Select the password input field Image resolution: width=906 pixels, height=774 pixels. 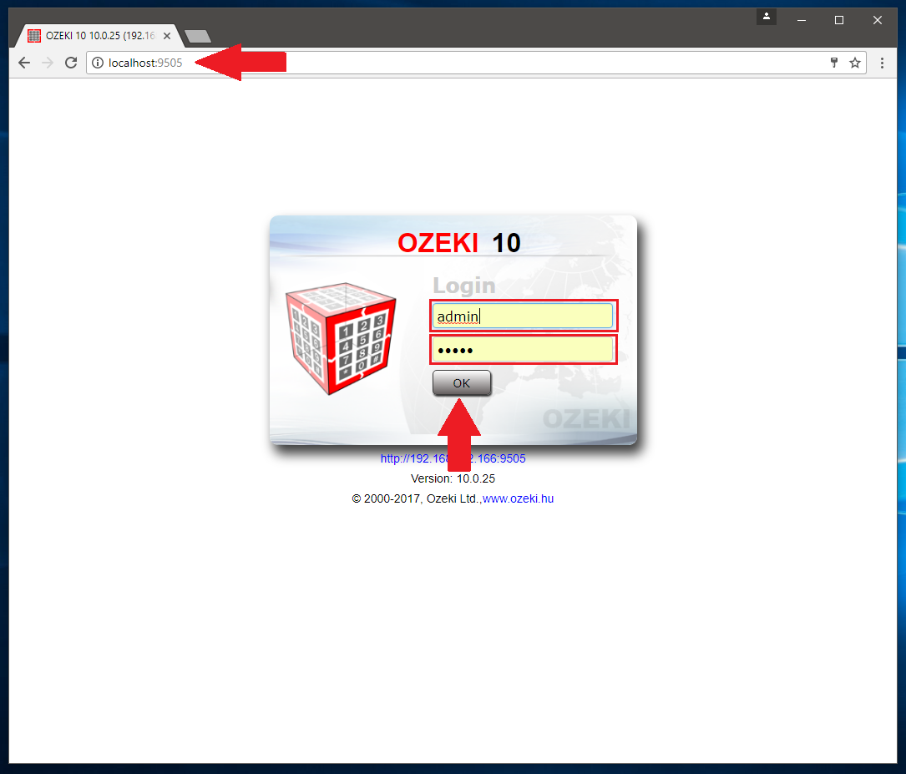[x=523, y=349]
